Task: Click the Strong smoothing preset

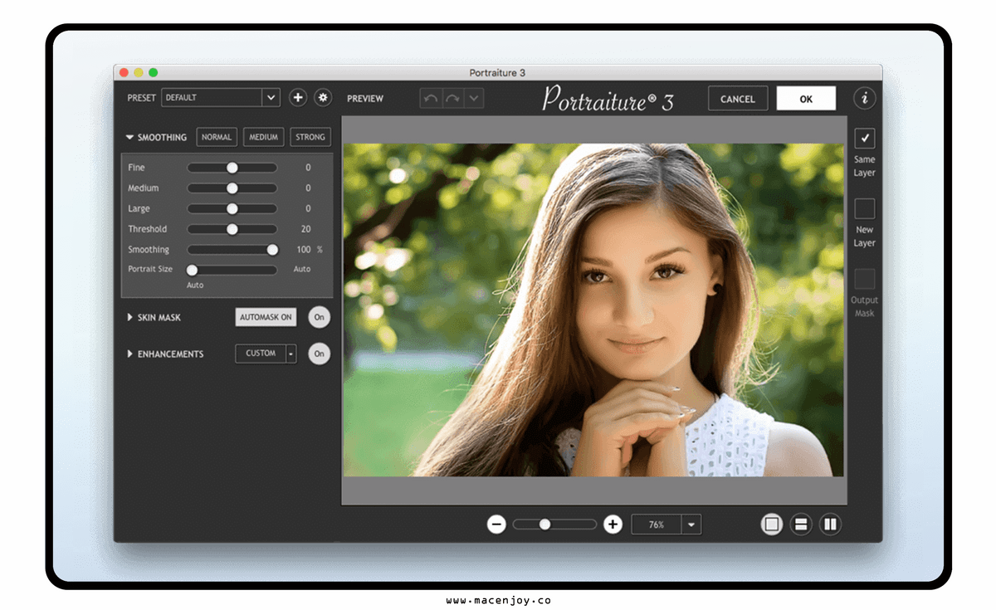Action: click(x=310, y=137)
